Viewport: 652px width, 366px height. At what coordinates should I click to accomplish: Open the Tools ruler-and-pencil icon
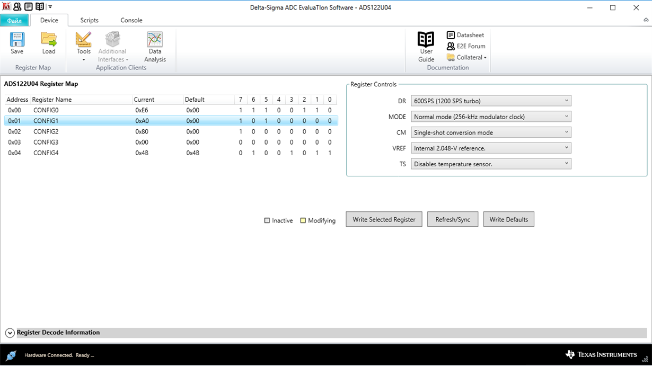pyautogui.click(x=84, y=39)
